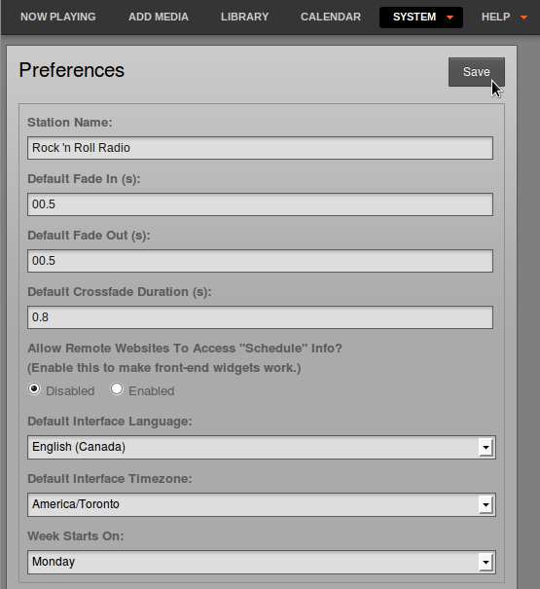540x589 pixels.
Task: Expand the Week Starts On dropdown arrow
Action: pos(486,562)
